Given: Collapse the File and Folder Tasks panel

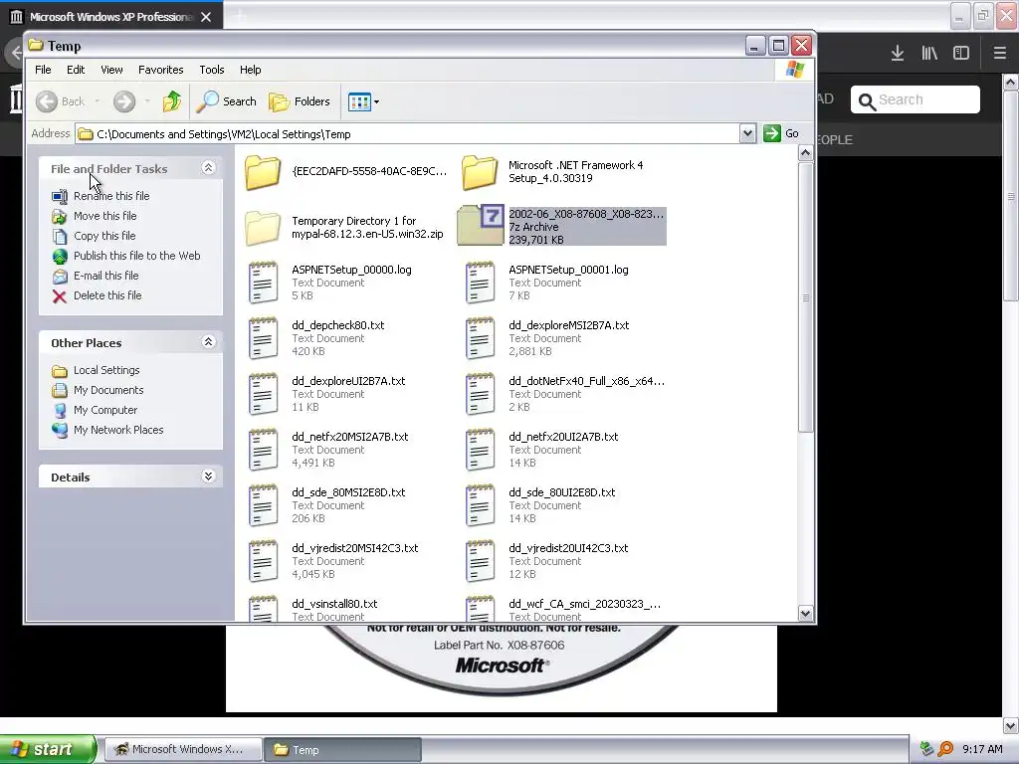Looking at the screenshot, I should (208, 168).
